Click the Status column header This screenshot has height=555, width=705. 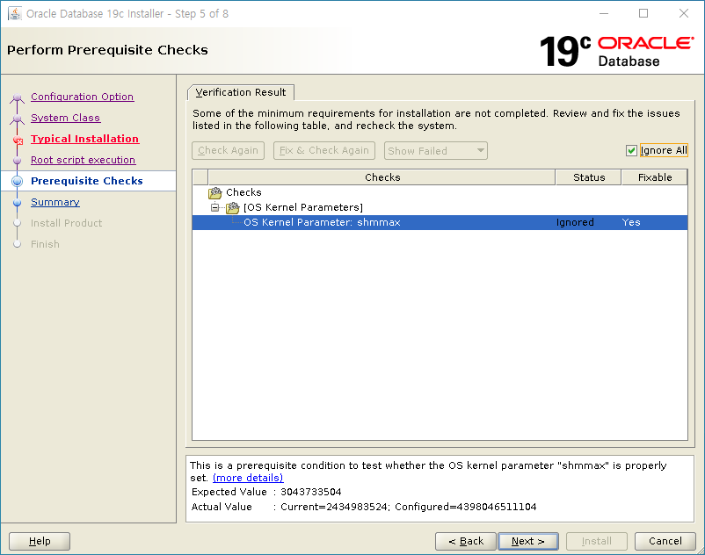(589, 177)
